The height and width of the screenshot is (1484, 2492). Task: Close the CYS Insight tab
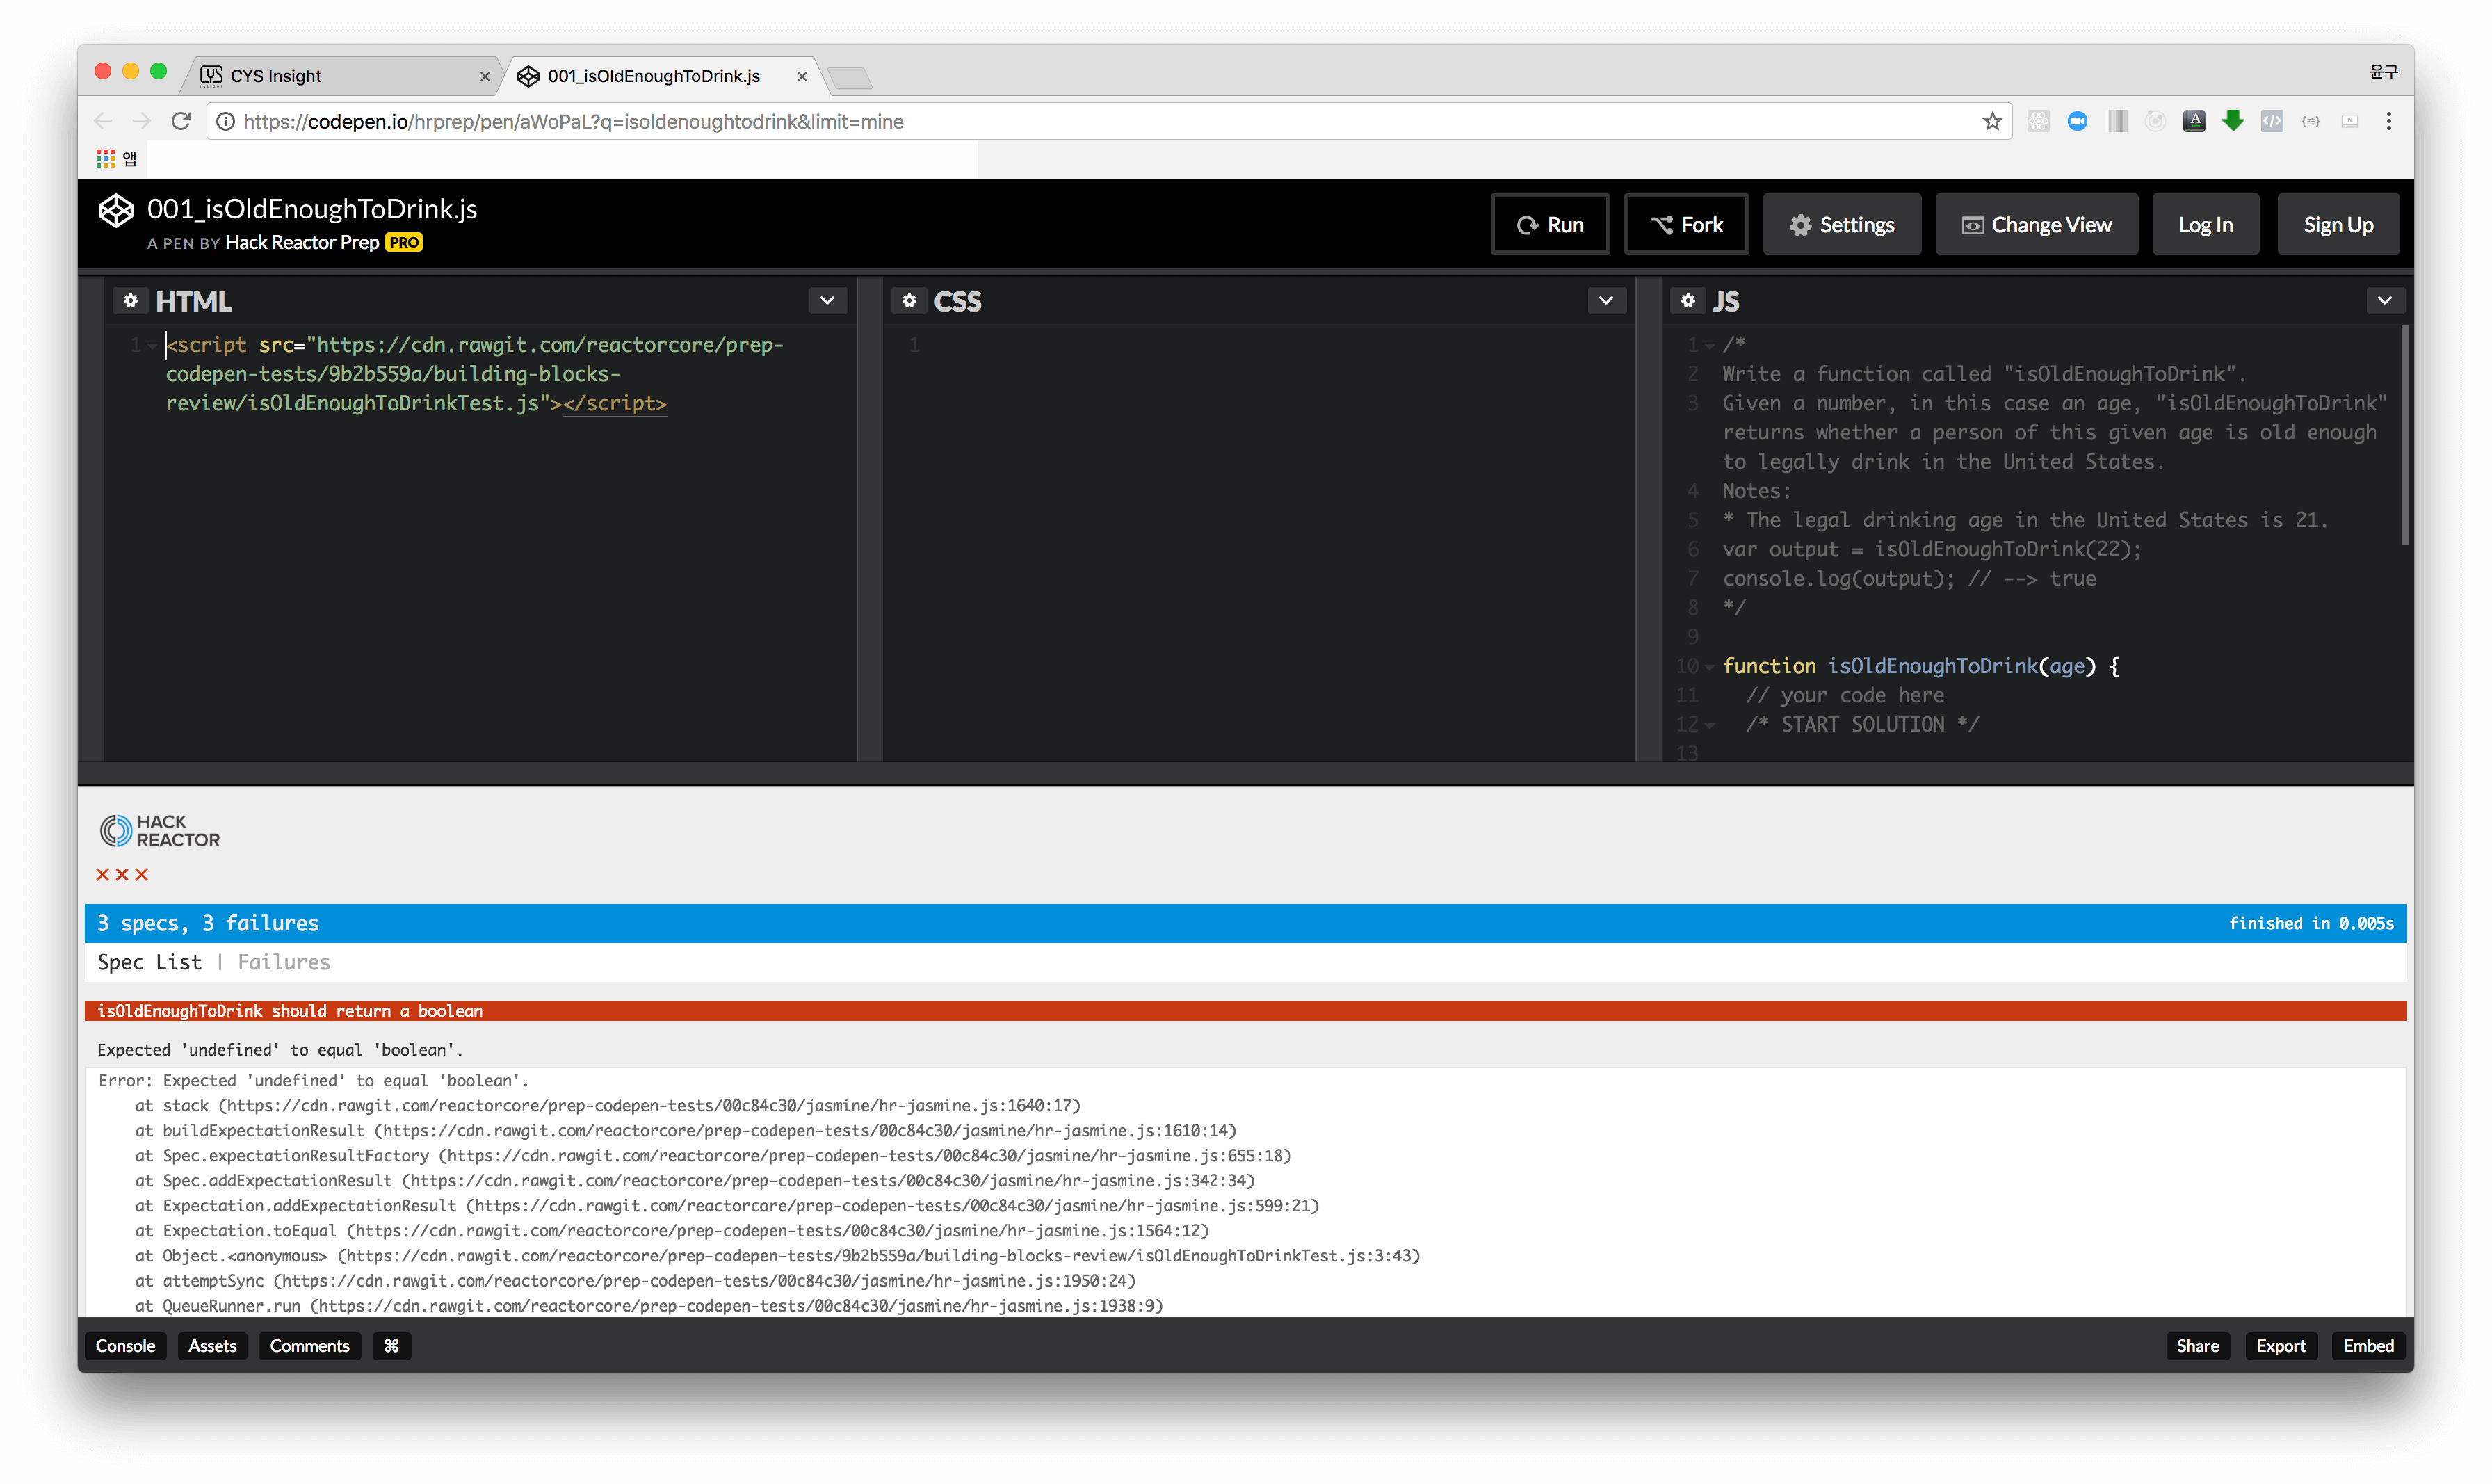485,76
